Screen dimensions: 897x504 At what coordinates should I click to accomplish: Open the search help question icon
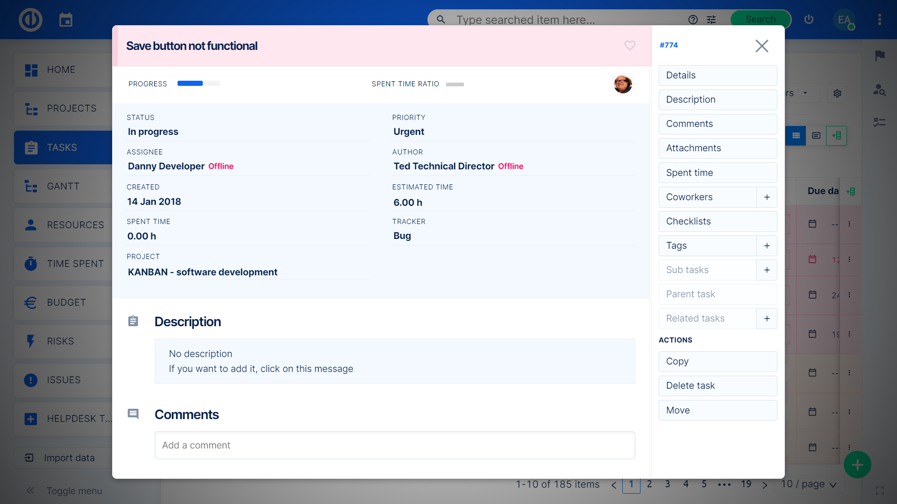click(693, 20)
